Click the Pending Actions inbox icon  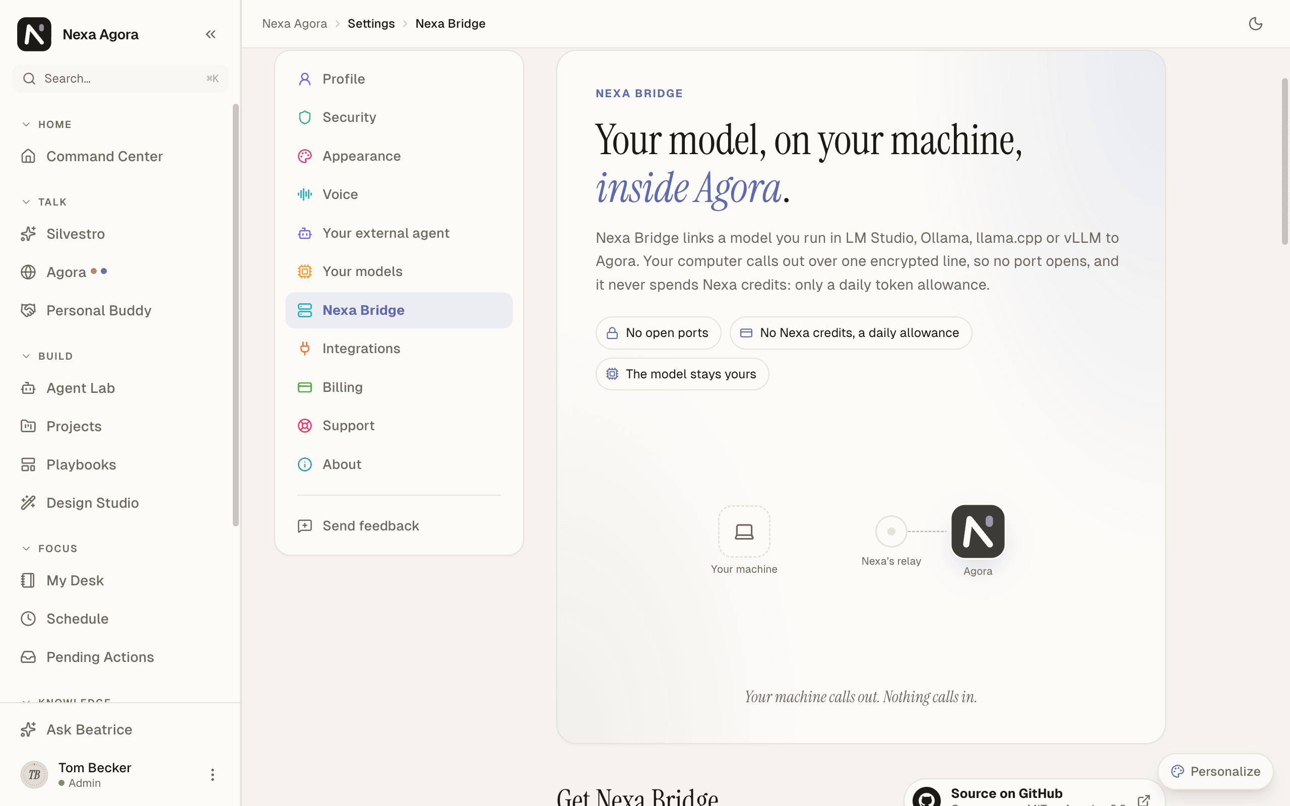point(28,657)
